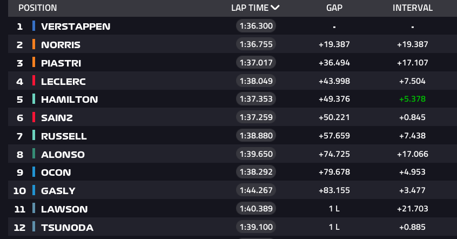Select the INTERVAL column header
The height and width of the screenshot is (239, 457).
pos(412,8)
